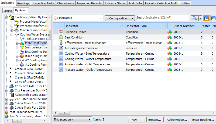Click the Test Site for integration globe icon
Screen dimensions: 216x124
point(7,116)
